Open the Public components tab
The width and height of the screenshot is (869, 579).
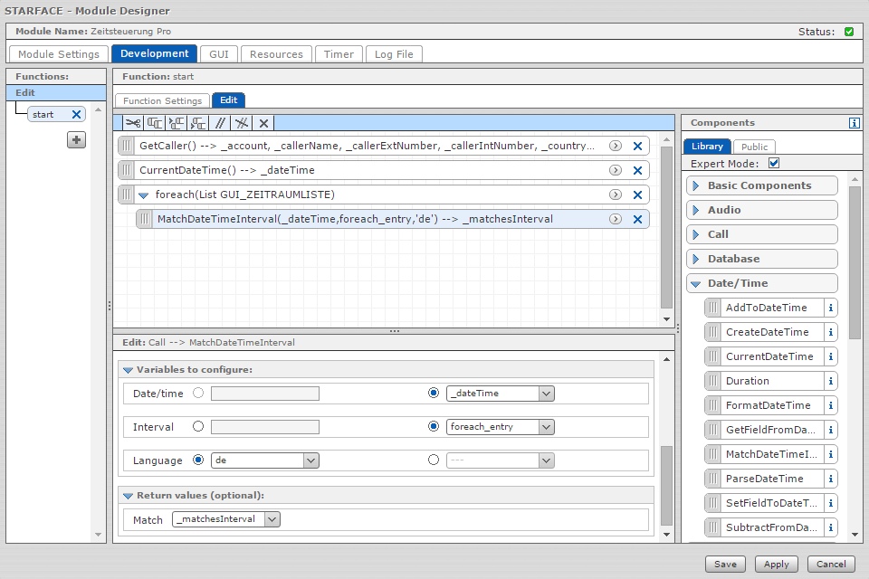click(x=754, y=147)
